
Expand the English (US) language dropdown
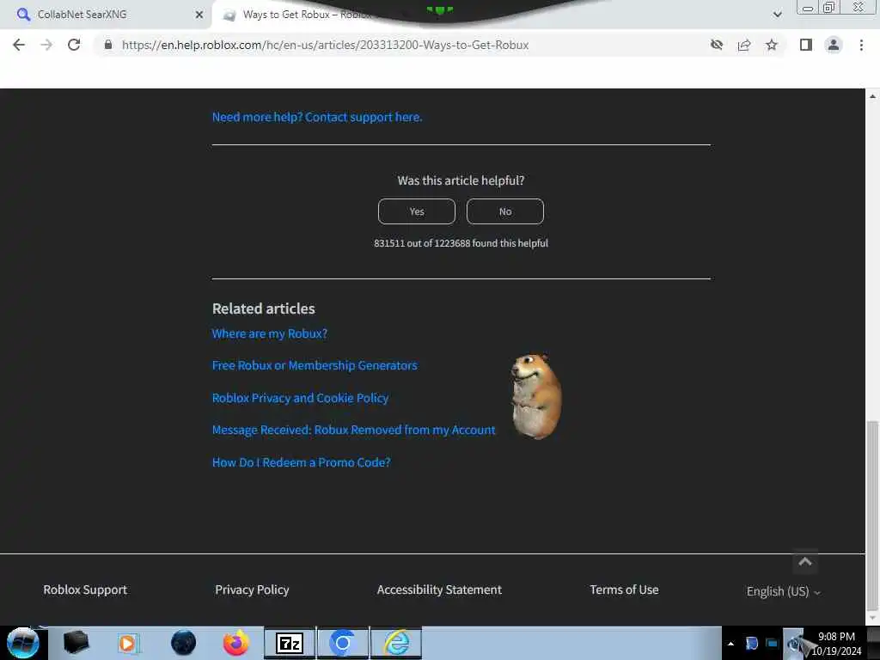(x=784, y=591)
